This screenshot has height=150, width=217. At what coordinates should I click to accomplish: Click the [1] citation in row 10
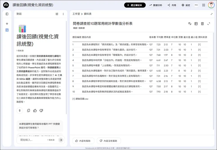coord(199,92)
